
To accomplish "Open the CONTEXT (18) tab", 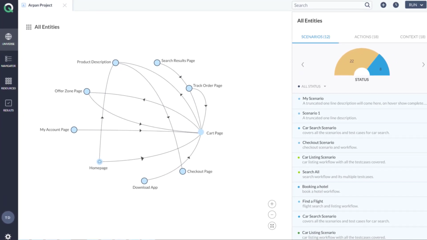I will point(412,37).
